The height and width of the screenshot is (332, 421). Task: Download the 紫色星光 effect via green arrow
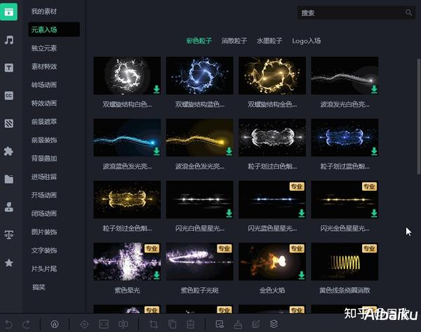156,275
